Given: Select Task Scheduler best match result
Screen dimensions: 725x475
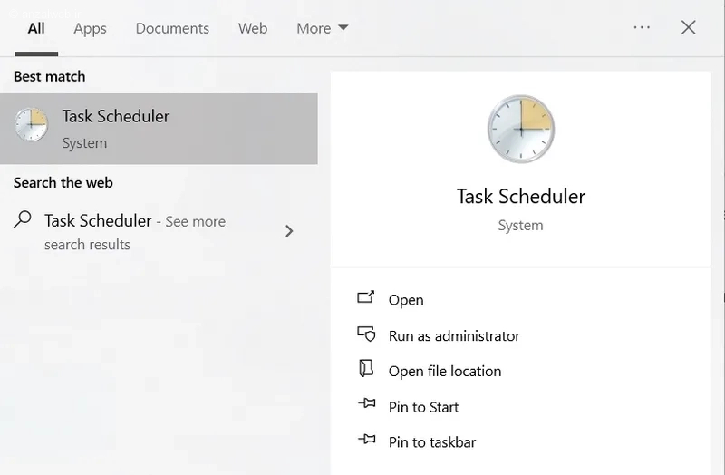Looking at the screenshot, I should [x=159, y=129].
